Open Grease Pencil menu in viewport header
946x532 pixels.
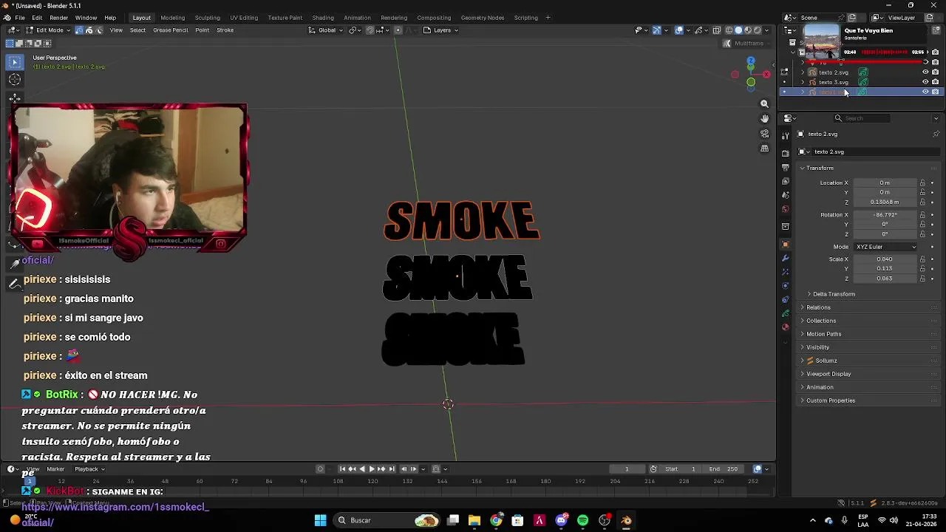[170, 30]
